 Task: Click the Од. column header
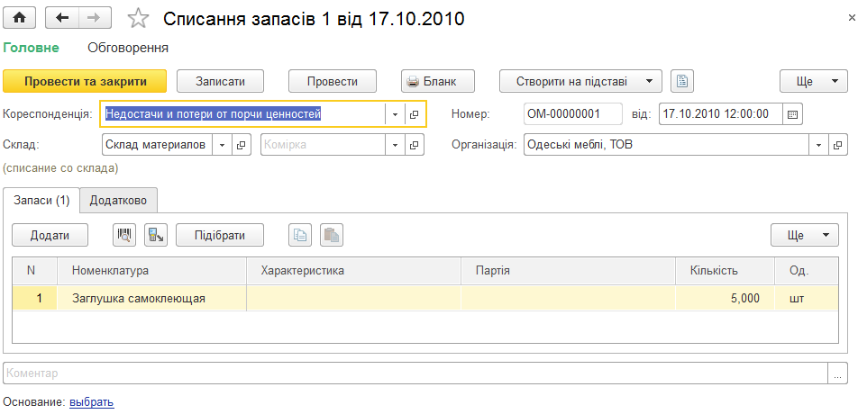click(x=807, y=270)
